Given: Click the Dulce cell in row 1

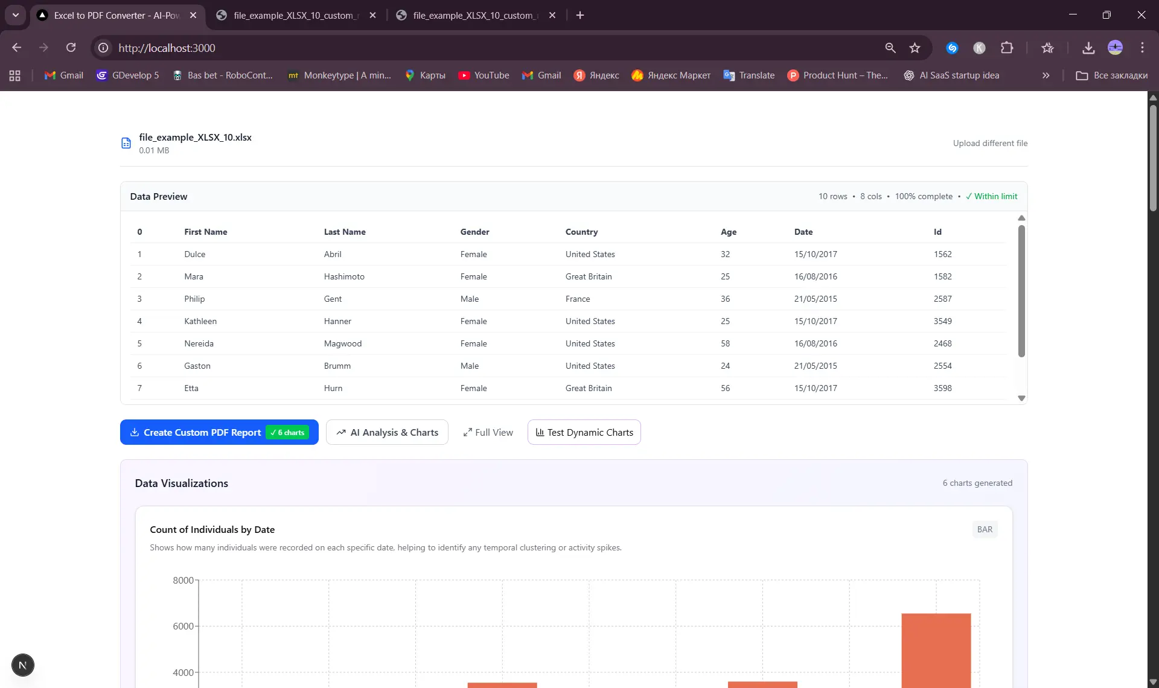Looking at the screenshot, I should [195, 254].
